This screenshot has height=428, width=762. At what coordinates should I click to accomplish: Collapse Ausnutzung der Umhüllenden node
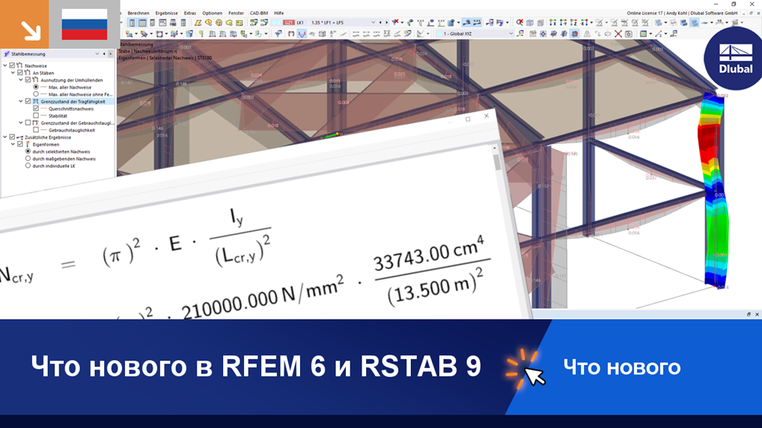20,80
